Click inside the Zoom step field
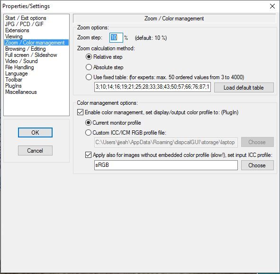The image size is (280, 274). point(116,37)
